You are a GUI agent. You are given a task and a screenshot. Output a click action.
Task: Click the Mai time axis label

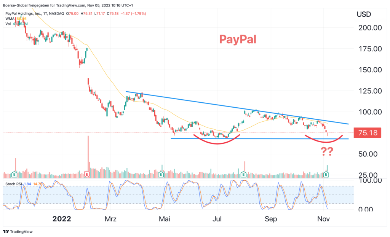pyautogui.click(x=165, y=219)
